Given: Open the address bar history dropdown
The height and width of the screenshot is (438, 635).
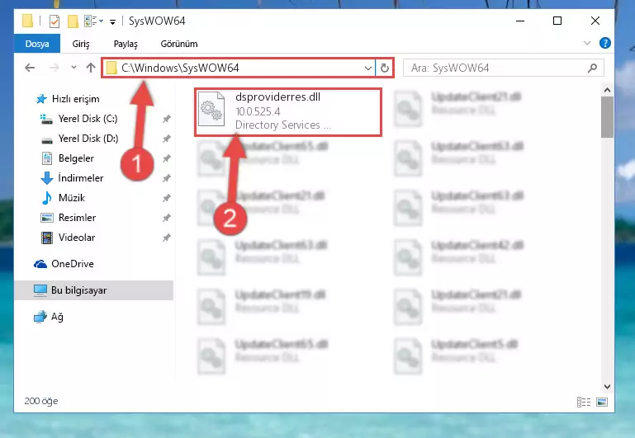Looking at the screenshot, I should click(x=367, y=68).
